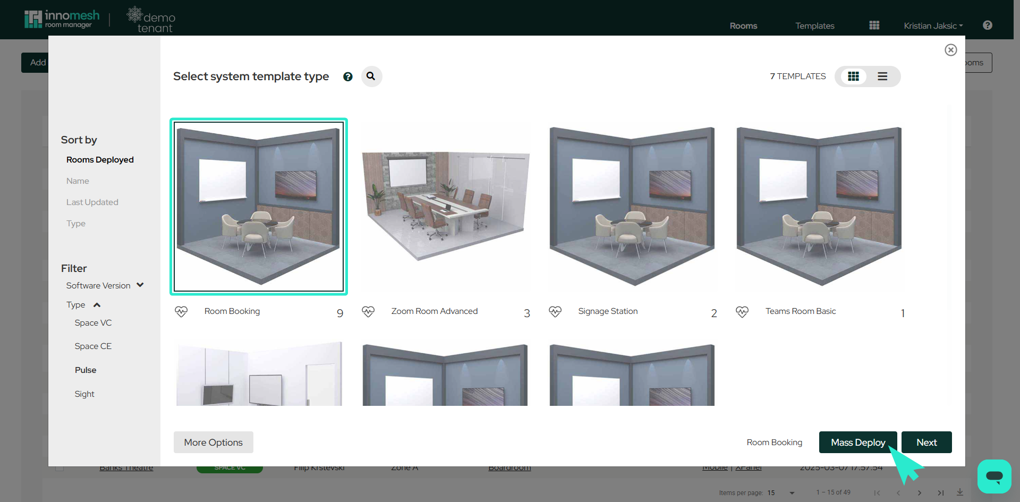The width and height of the screenshot is (1020, 502).
Task: Filter by Space VC type
Action: (x=93, y=323)
